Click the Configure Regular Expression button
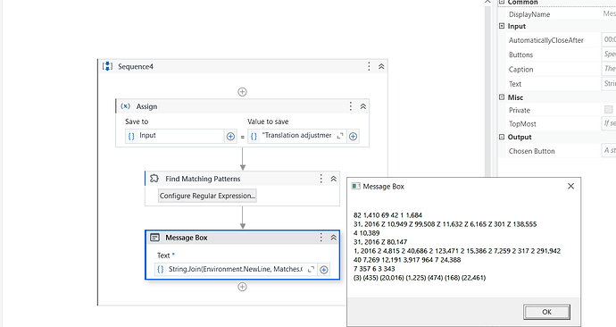 coord(207,196)
